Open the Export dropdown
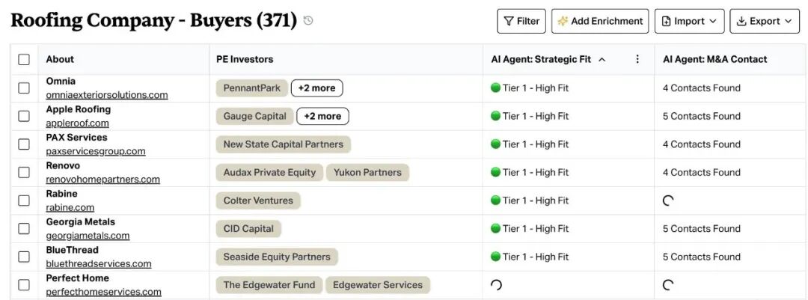Image resolution: width=808 pixels, height=300 pixels. pos(765,21)
